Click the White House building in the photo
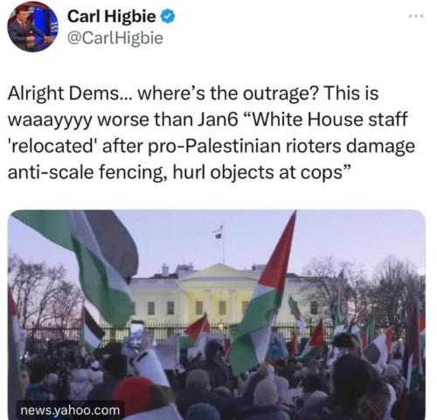This screenshot has height=420, width=437. (x=216, y=294)
